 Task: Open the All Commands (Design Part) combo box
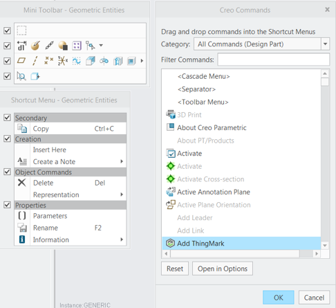click(x=262, y=44)
